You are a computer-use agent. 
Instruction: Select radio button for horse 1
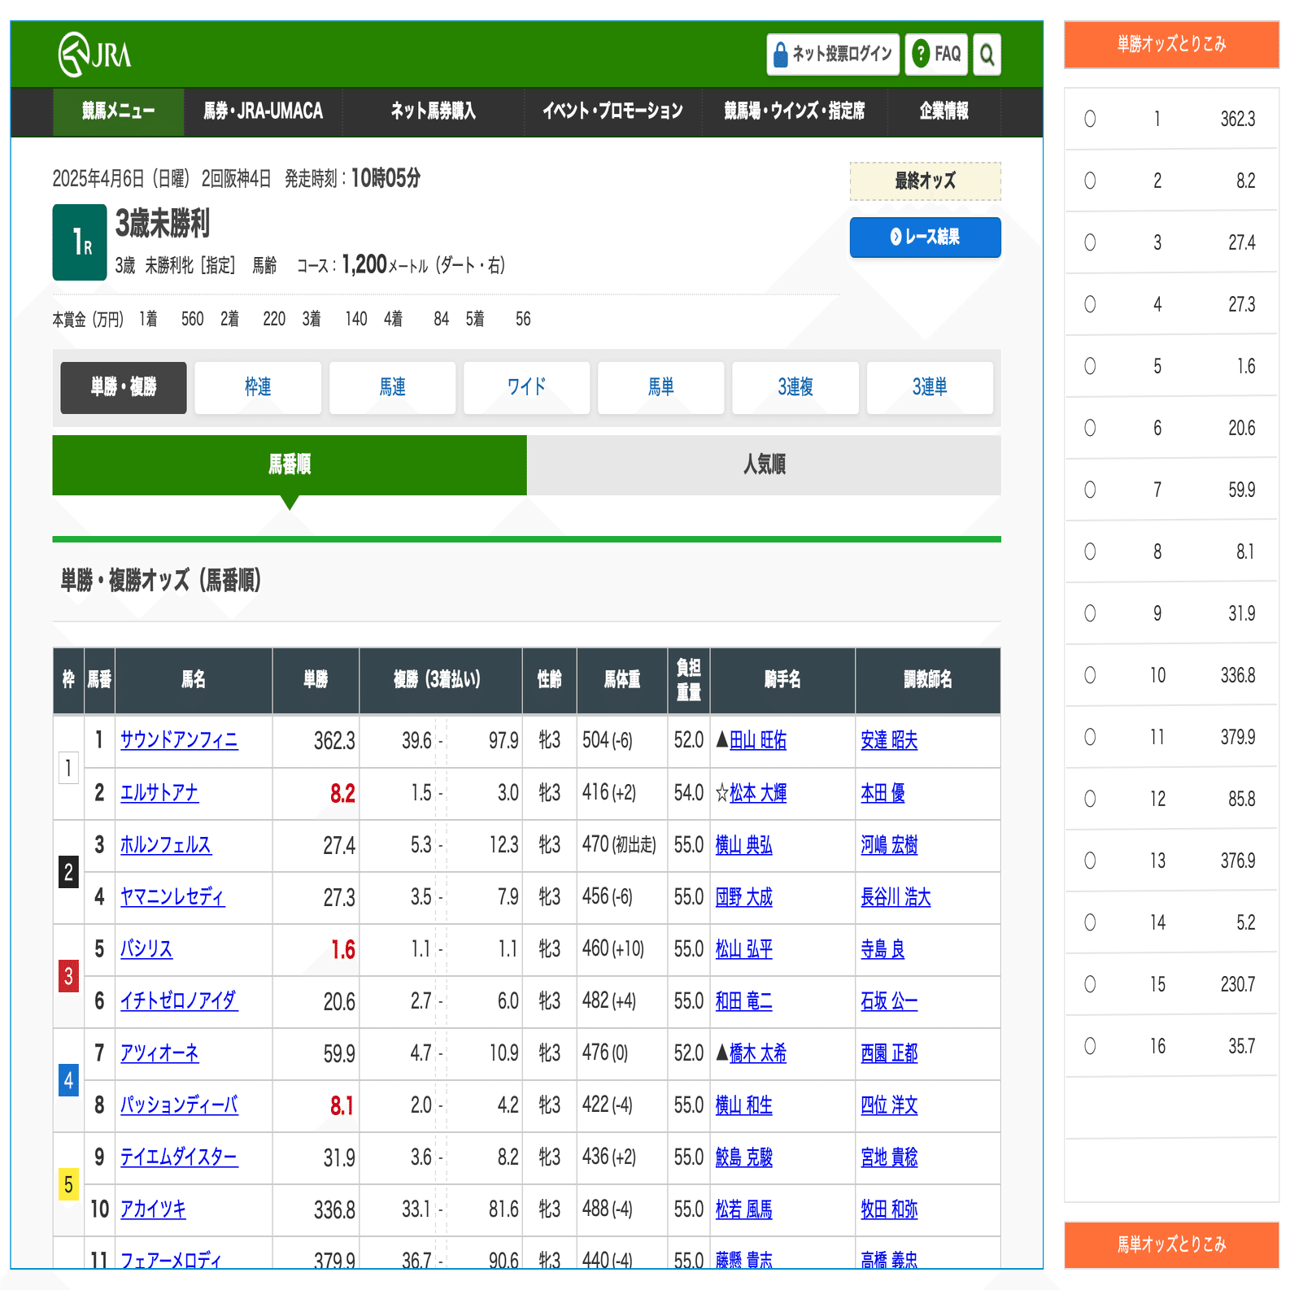(x=1090, y=119)
